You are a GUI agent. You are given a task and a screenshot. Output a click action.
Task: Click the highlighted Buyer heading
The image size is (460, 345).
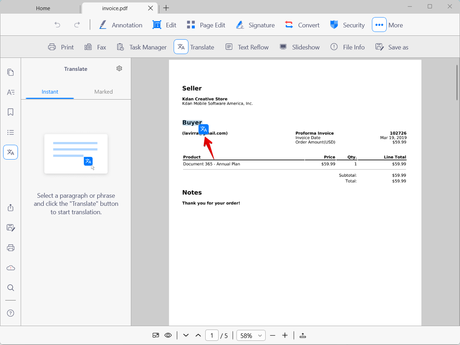click(192, 122)
